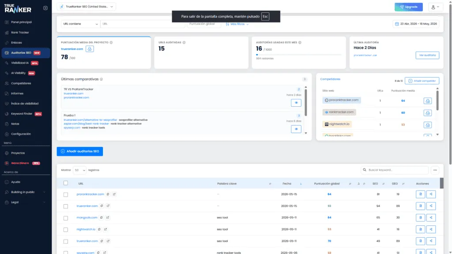Check the mangools.com row checkbox
452x254 pixels.
pos(66,218)
